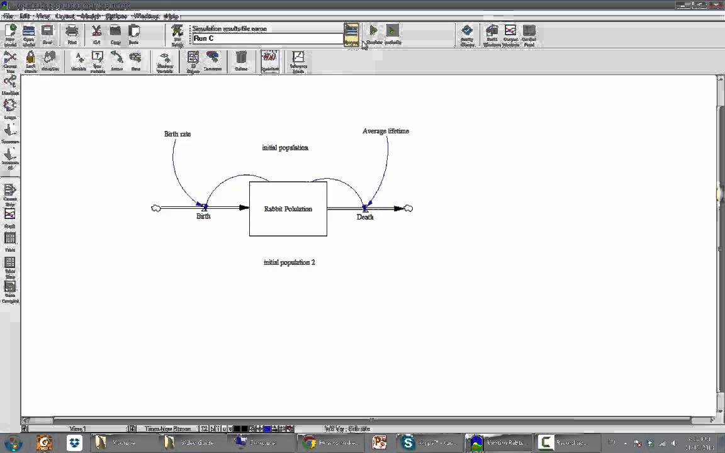Open the Windows menu
725x453 pixels.
(x=146, y=16)
